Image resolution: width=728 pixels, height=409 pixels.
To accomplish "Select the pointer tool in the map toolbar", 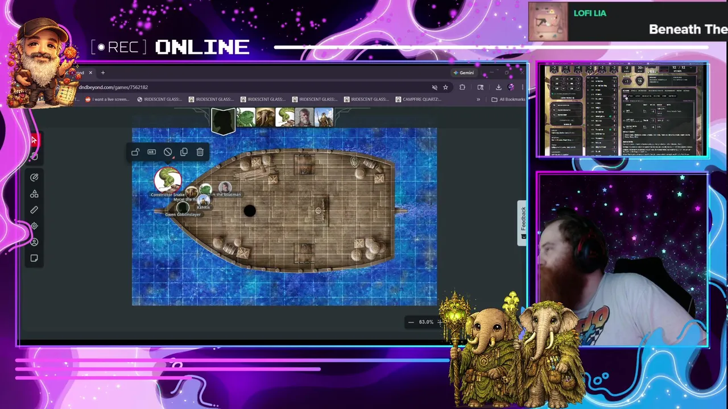I will pyautogui.click(x=34, y=140).
